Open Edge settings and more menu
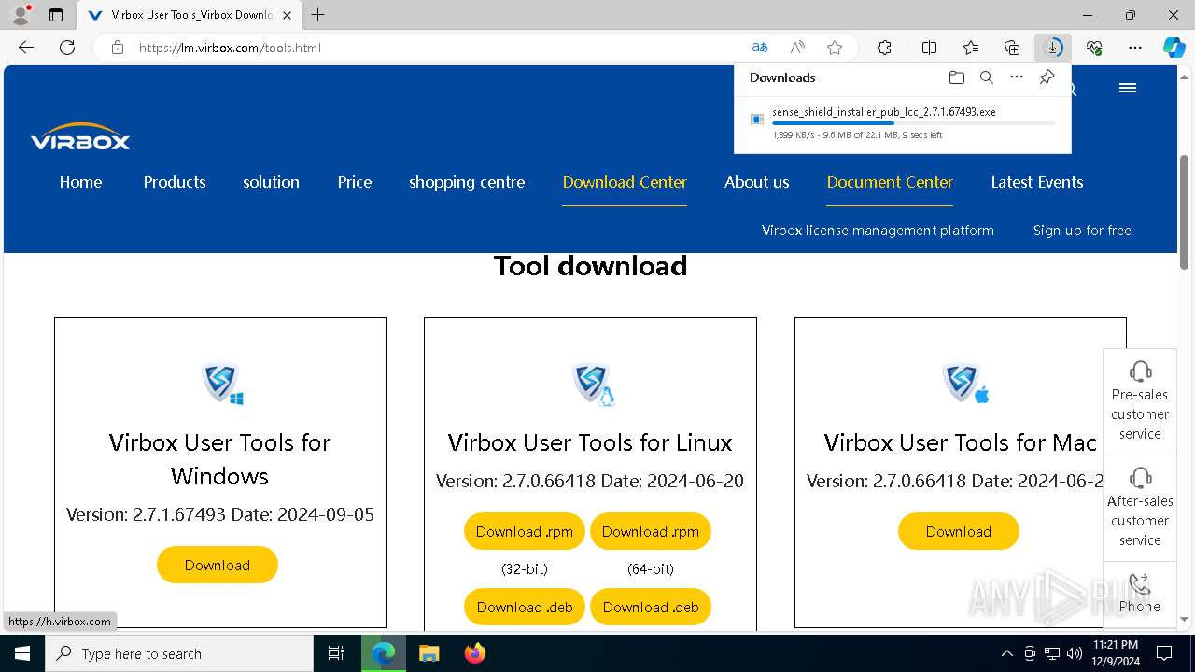The image size is (1195, 672). pos(1135,48)
